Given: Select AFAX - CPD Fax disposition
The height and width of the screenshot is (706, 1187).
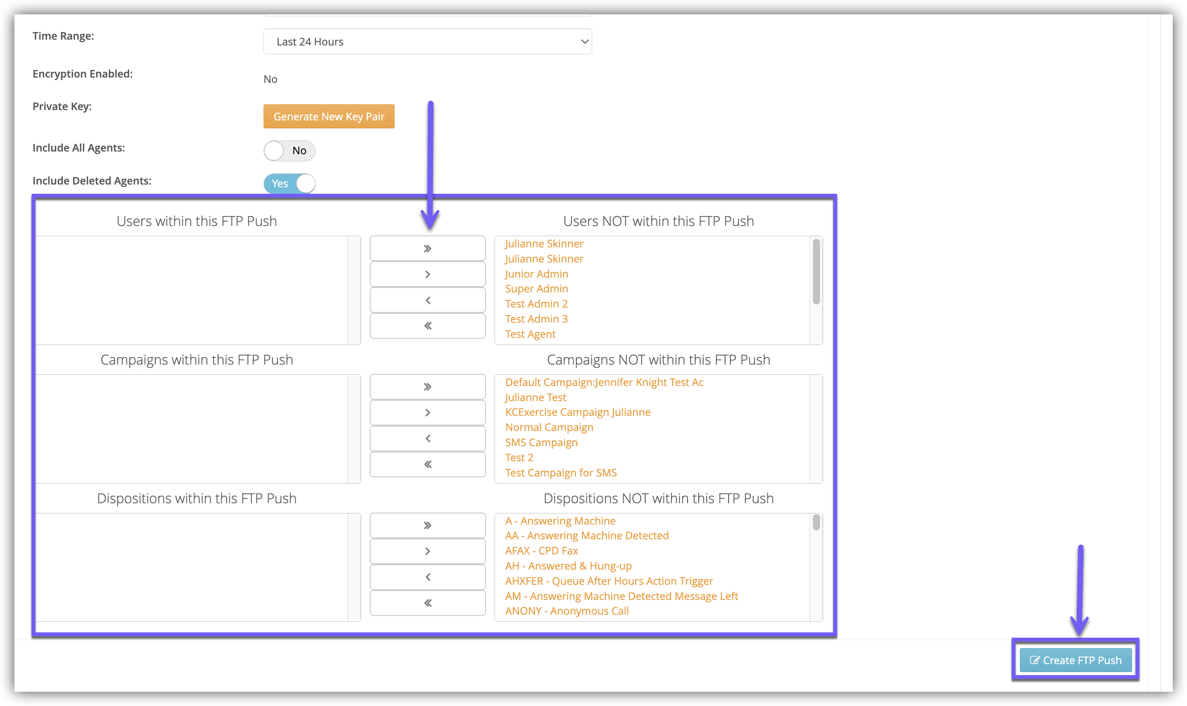Looking at the screenshot, I should [542, 551].
